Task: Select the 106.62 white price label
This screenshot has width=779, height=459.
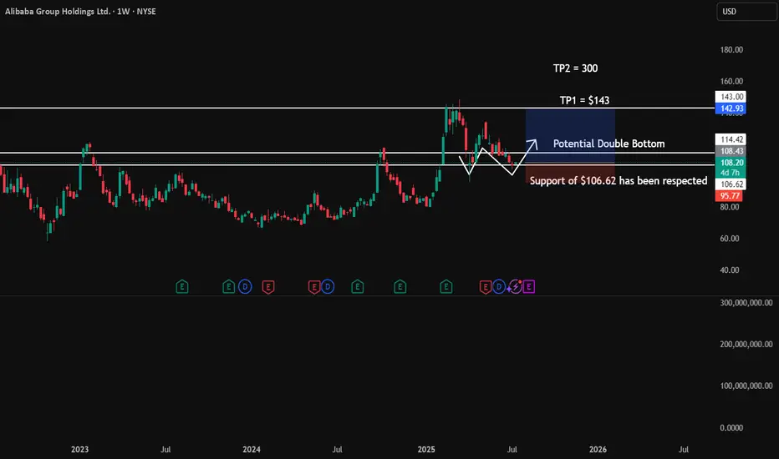Action: tap(731, 184)
